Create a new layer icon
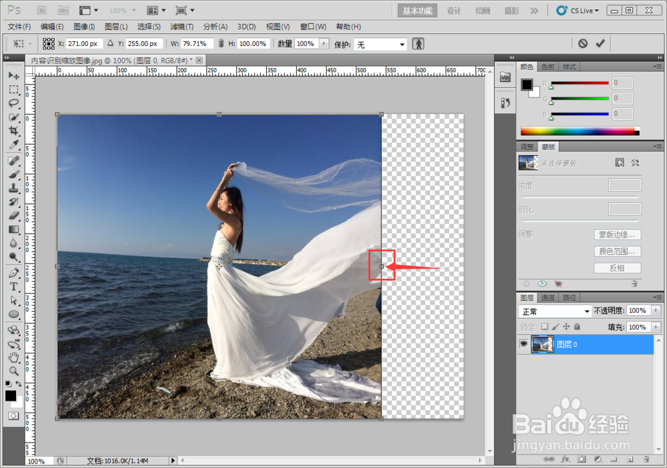Viewport: 667px width, 468px height. 630,459
